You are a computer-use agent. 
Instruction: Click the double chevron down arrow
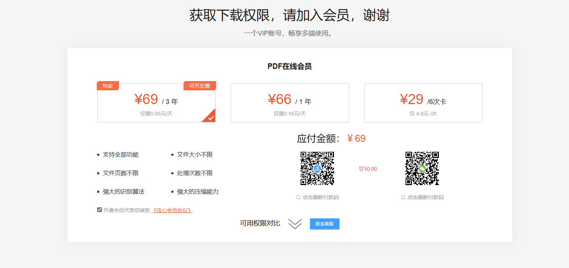[294, 224]
